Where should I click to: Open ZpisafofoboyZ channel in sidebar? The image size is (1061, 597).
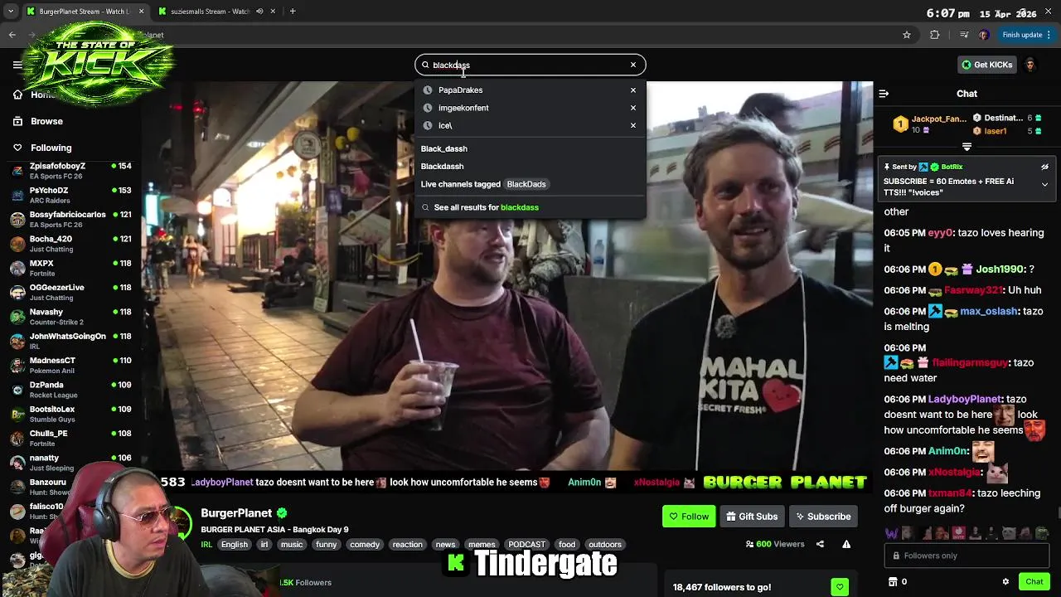pyautogui.click(x=70, y=171)
